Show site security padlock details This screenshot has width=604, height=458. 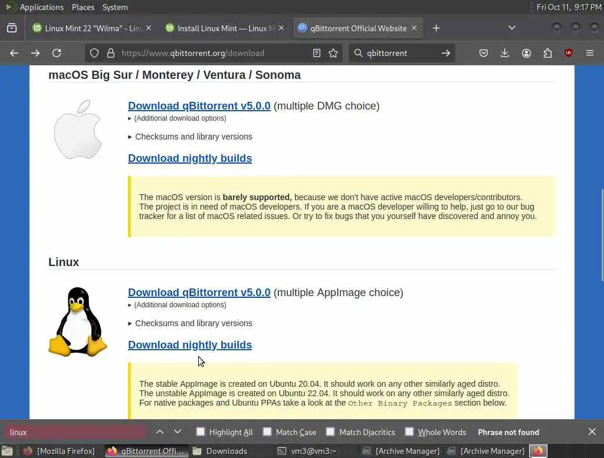click(x=111, y=53)
